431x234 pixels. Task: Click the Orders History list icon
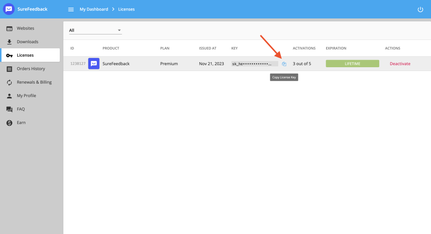9,69
